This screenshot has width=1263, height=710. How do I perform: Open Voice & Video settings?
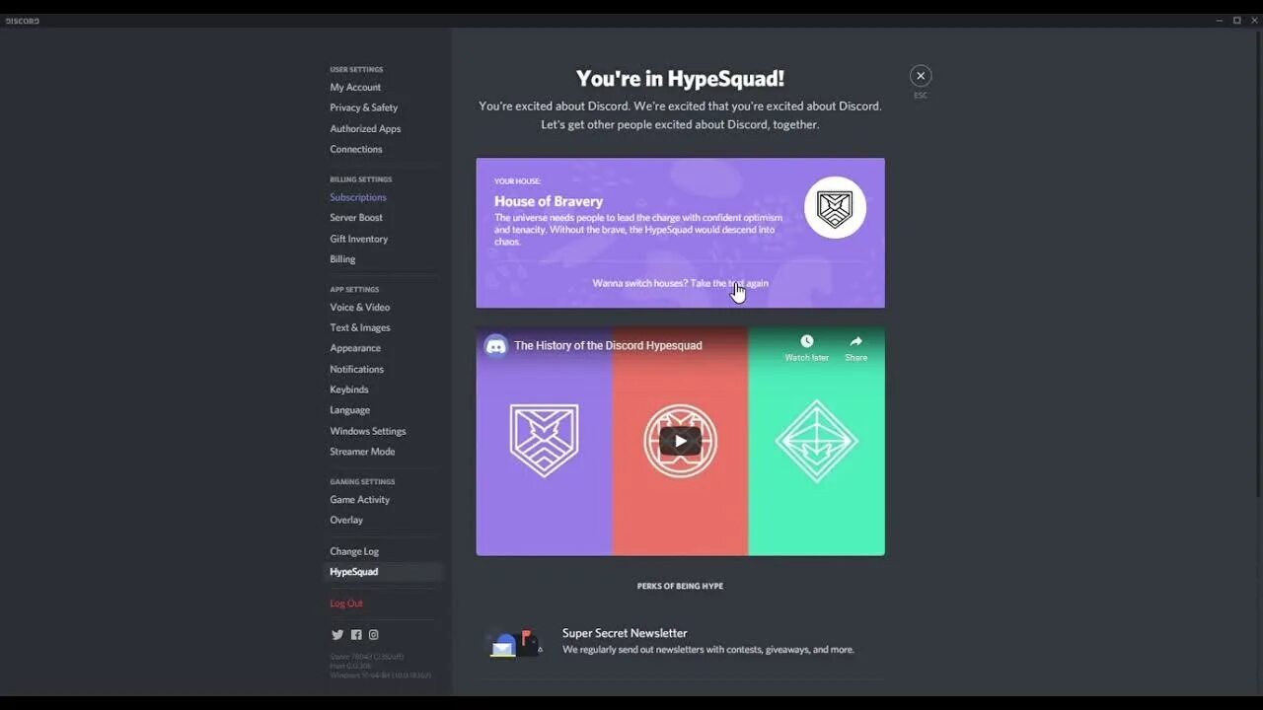pyautogui.click(x=359, y=307)
